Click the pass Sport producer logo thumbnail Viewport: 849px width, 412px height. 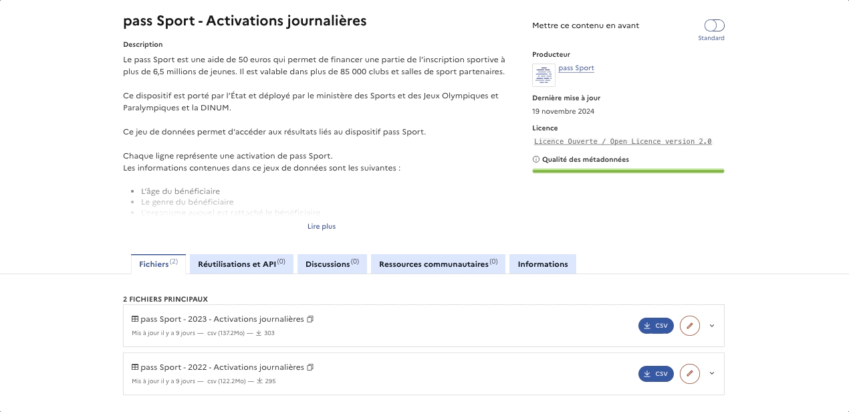(543, 75)
